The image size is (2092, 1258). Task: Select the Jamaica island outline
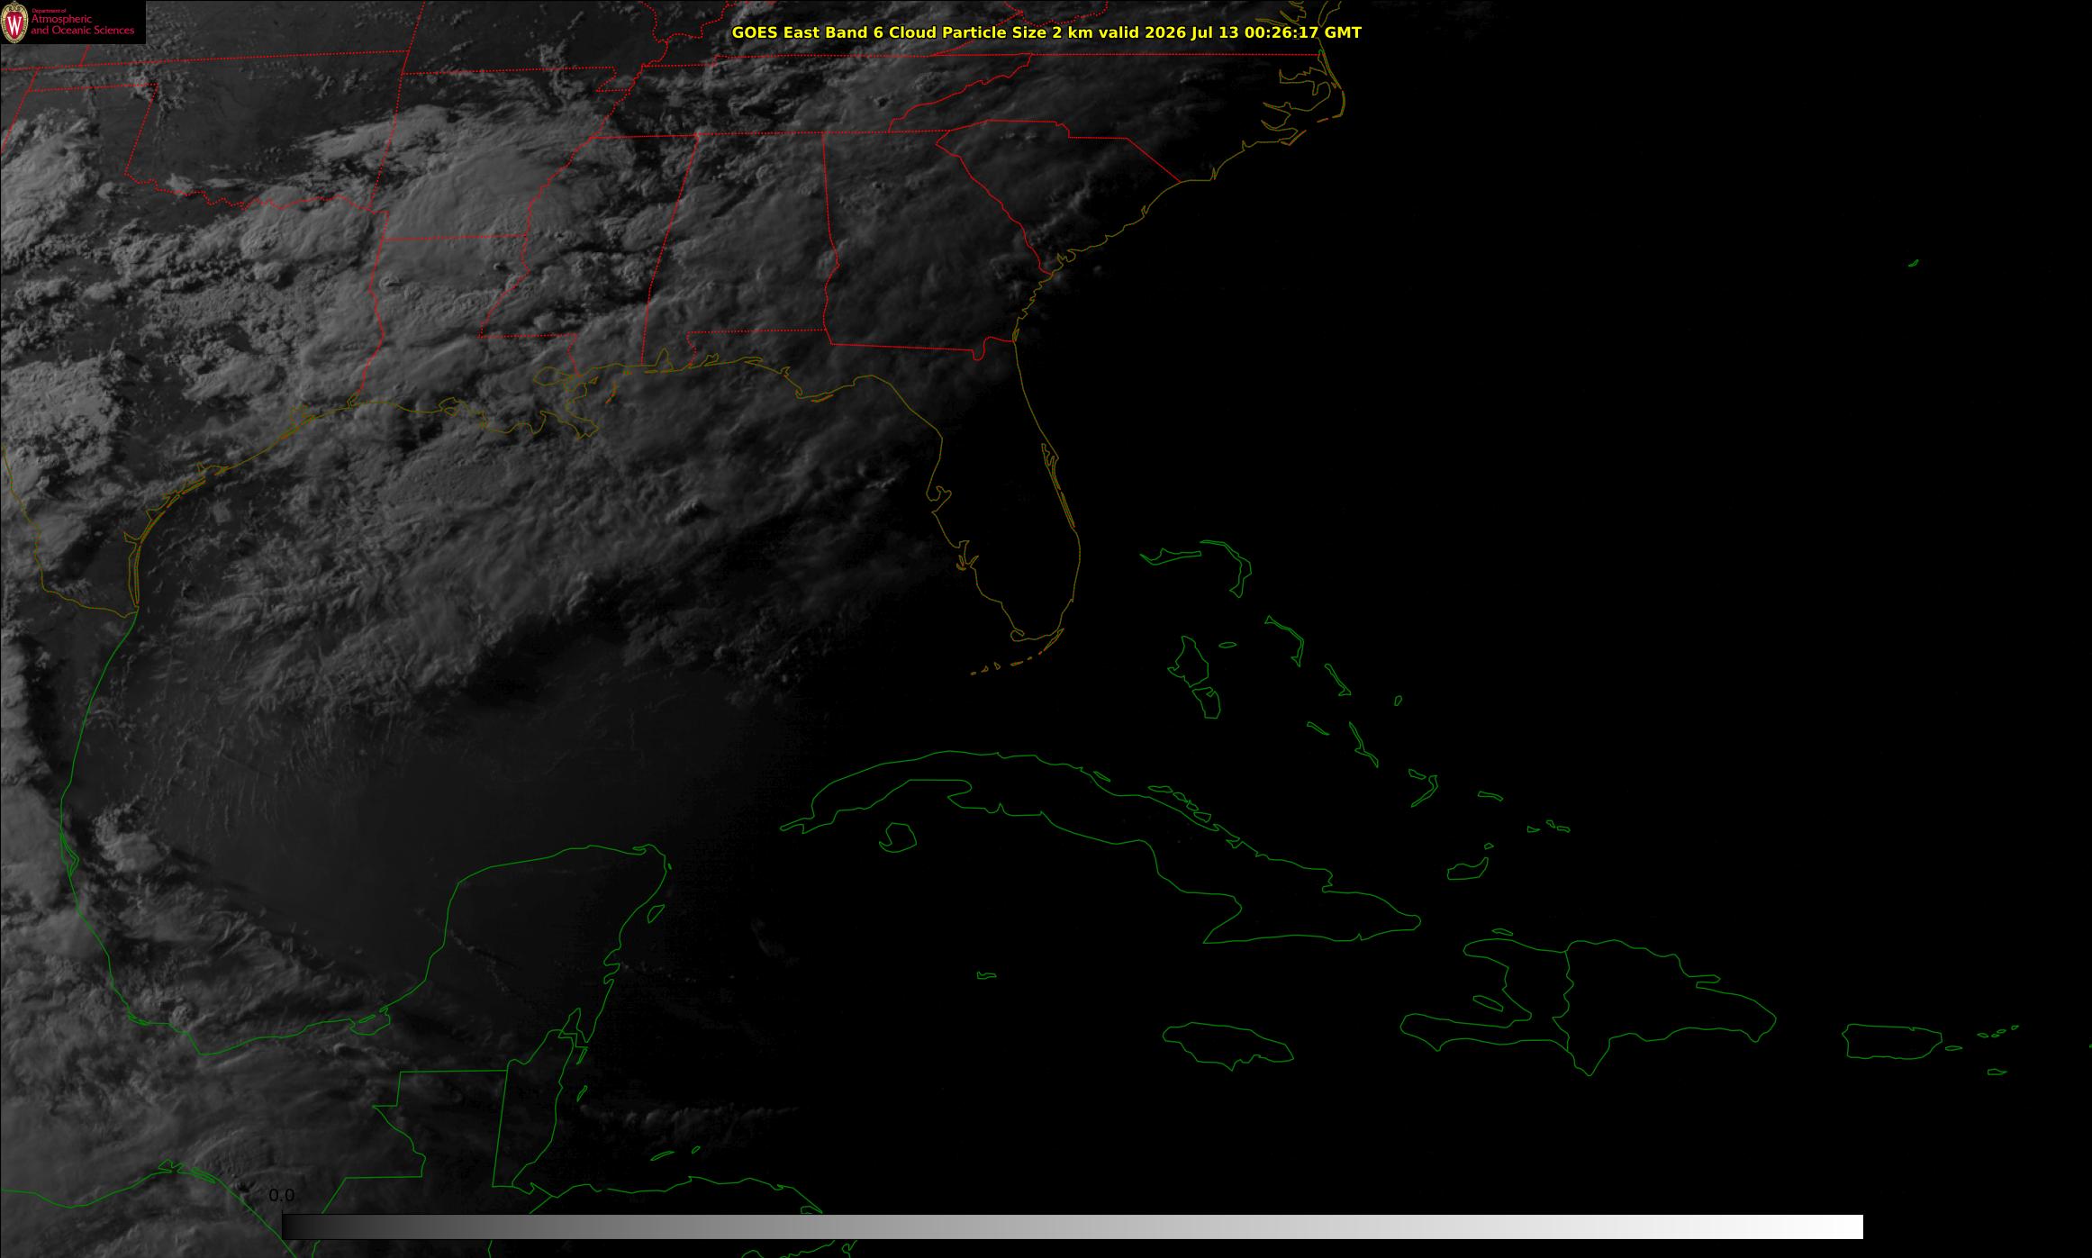[1229, 1045]
